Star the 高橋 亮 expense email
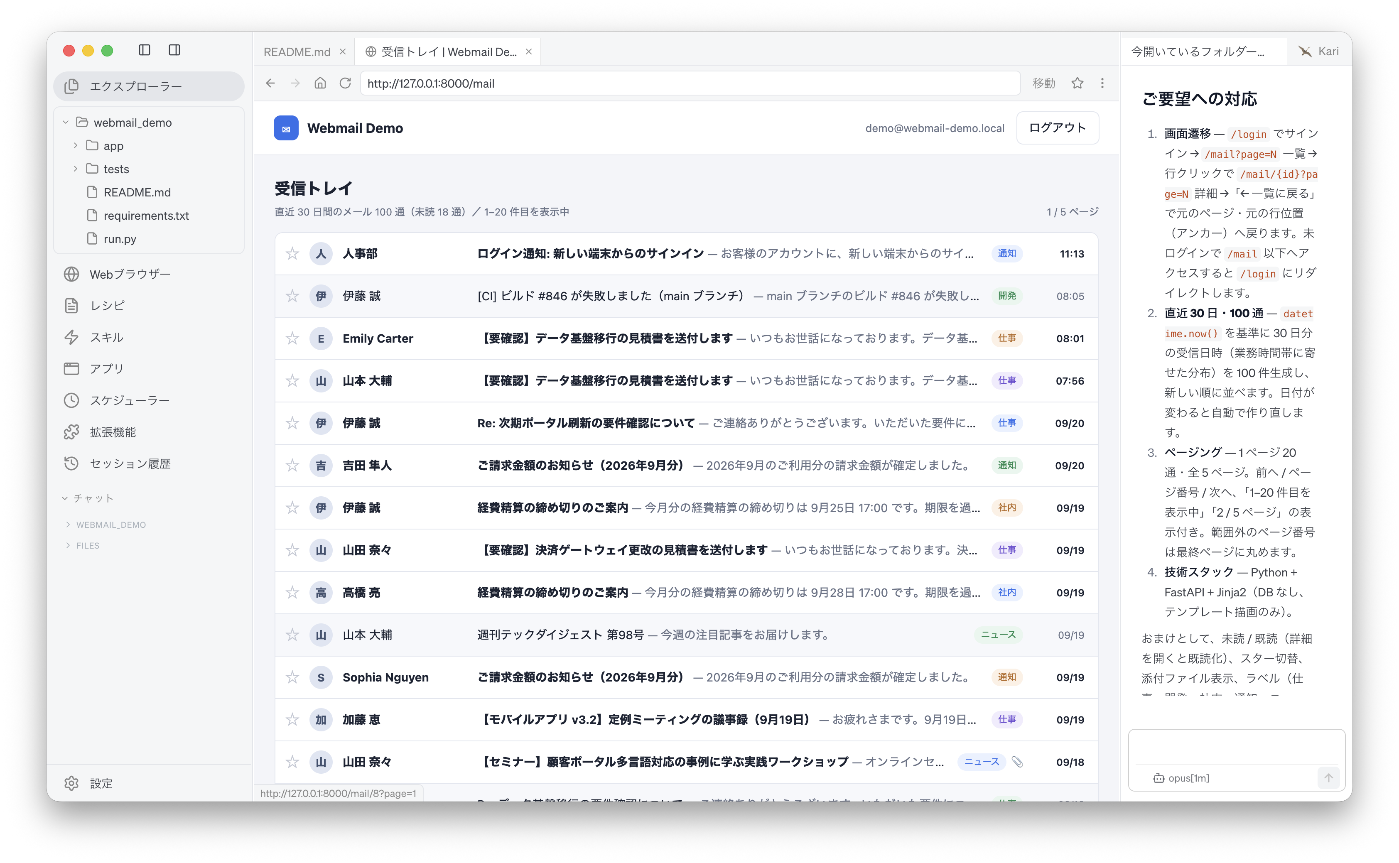Screen dimensions: 1399x863 tap(292, 593)
